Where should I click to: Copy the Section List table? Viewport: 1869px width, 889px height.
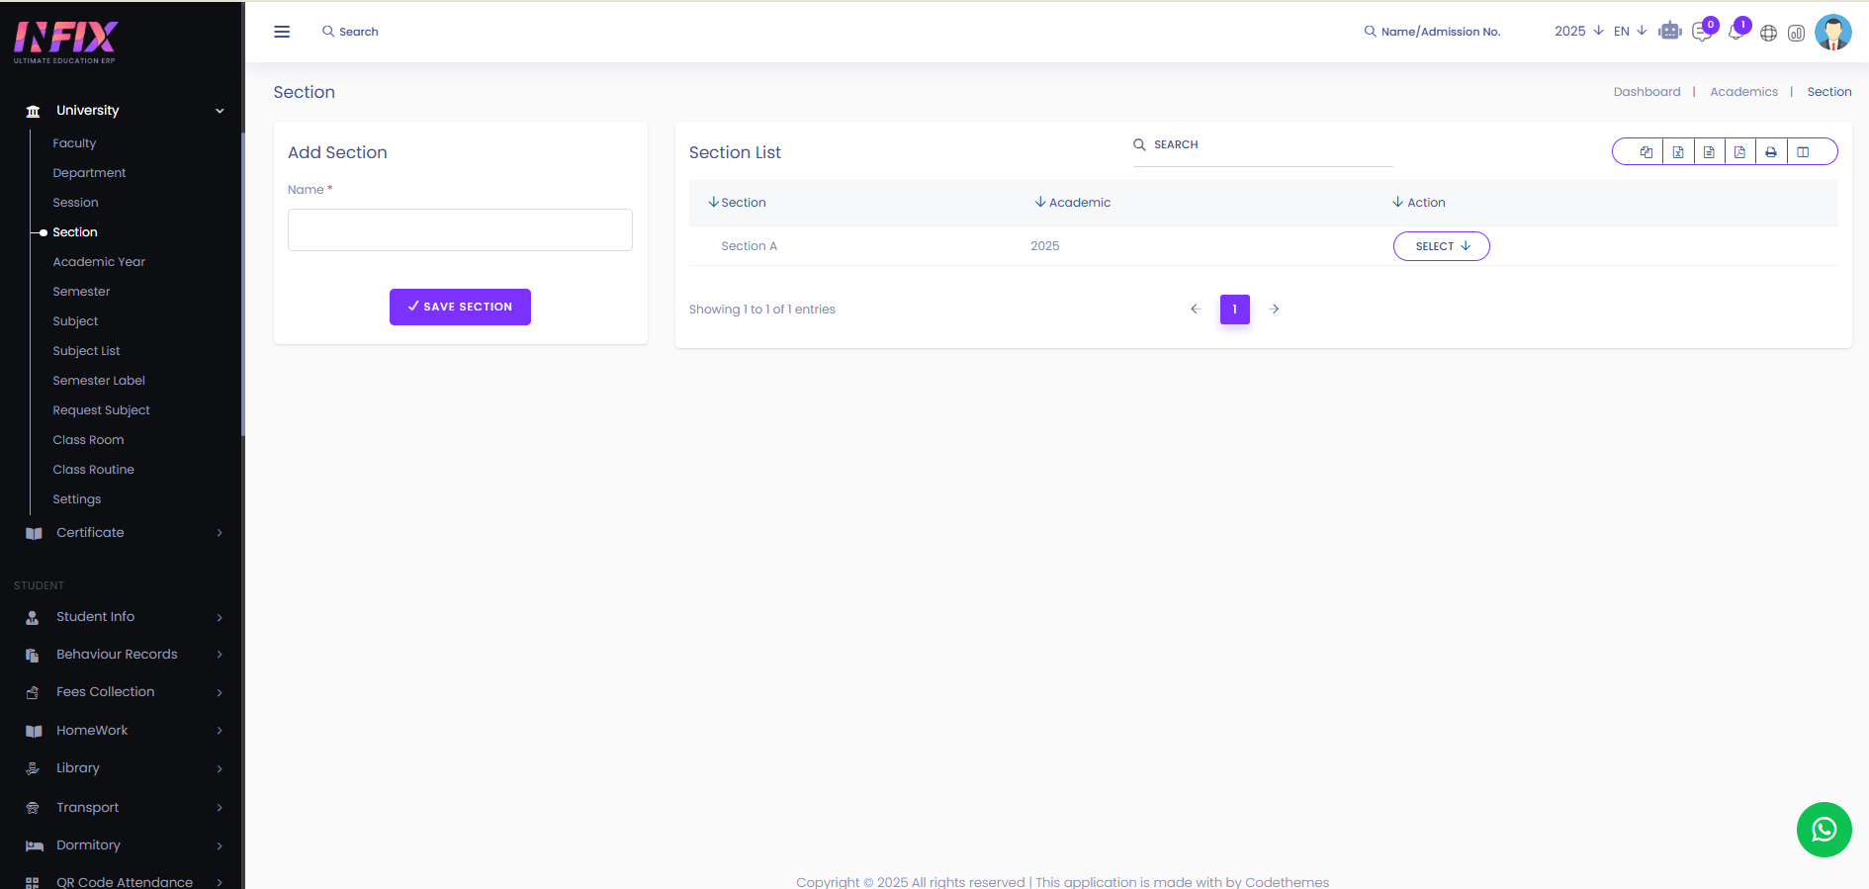tap(1646, 151)
